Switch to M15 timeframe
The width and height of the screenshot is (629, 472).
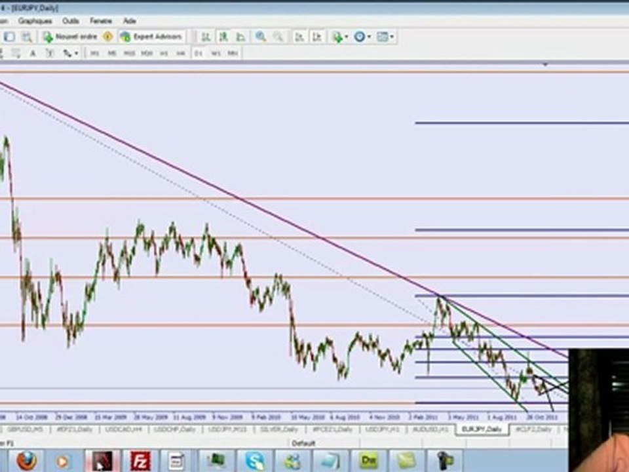129,53
